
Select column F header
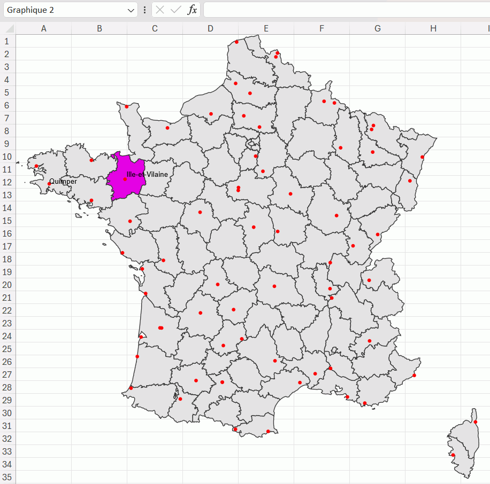(x=321, y=29)
